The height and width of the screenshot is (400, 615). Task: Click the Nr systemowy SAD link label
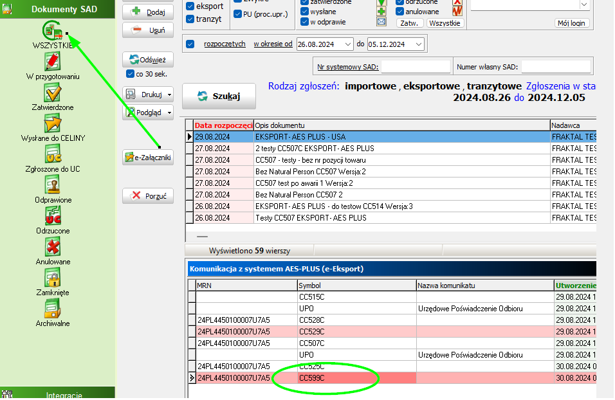348,67
